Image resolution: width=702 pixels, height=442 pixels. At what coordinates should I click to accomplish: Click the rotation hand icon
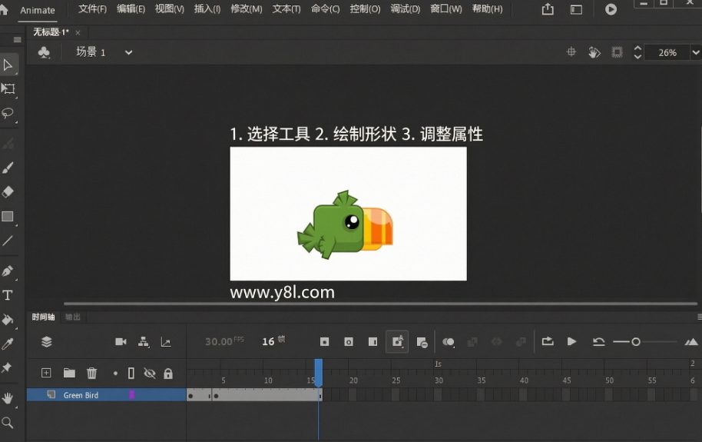pyautogui.click(x=594, y=52)
